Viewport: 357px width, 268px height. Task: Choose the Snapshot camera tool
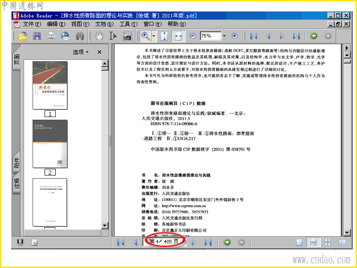tap(128, 36)
